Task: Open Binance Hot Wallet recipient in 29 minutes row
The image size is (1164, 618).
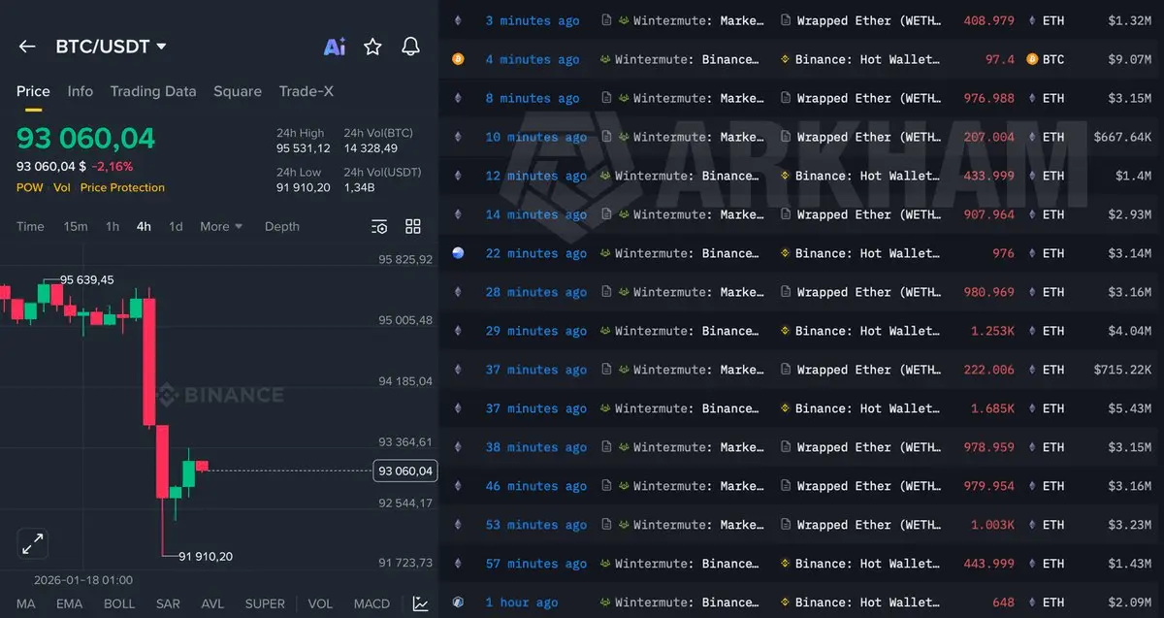Action: 867,331
